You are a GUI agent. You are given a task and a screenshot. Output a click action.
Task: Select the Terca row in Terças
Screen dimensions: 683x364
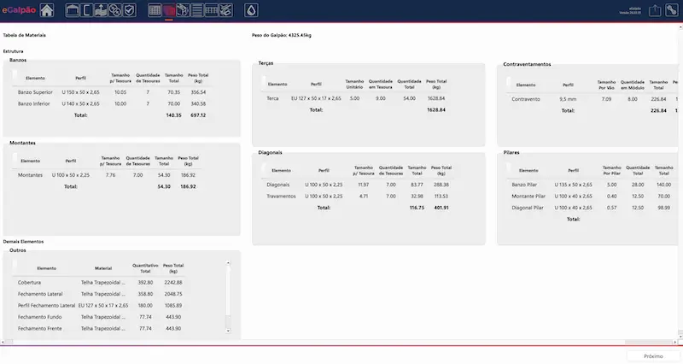[355, 98]
